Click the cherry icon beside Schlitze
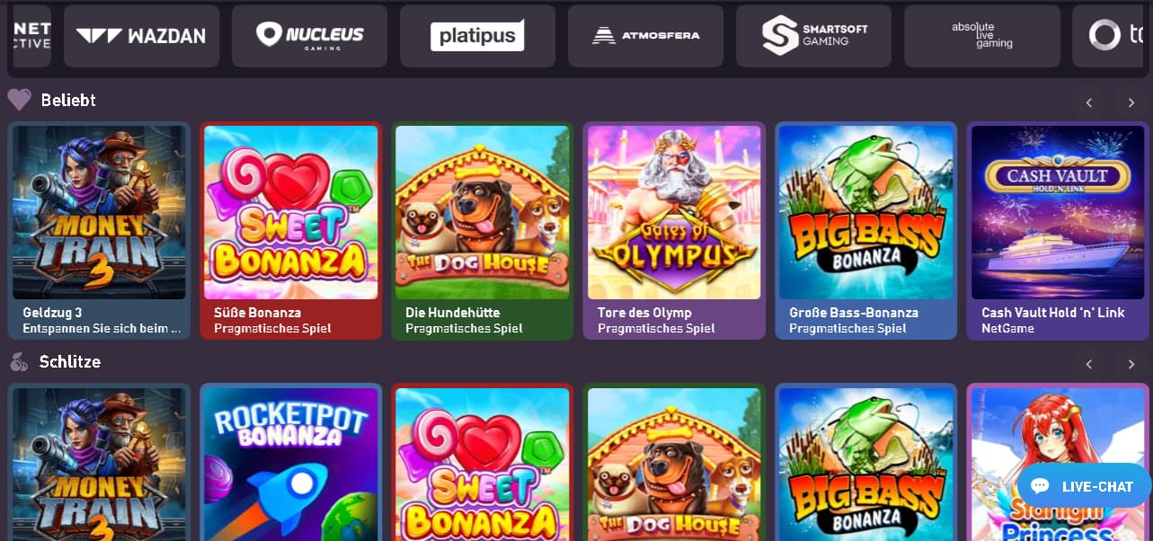The height and width of the screenshot is (541, 1153). 19,362
